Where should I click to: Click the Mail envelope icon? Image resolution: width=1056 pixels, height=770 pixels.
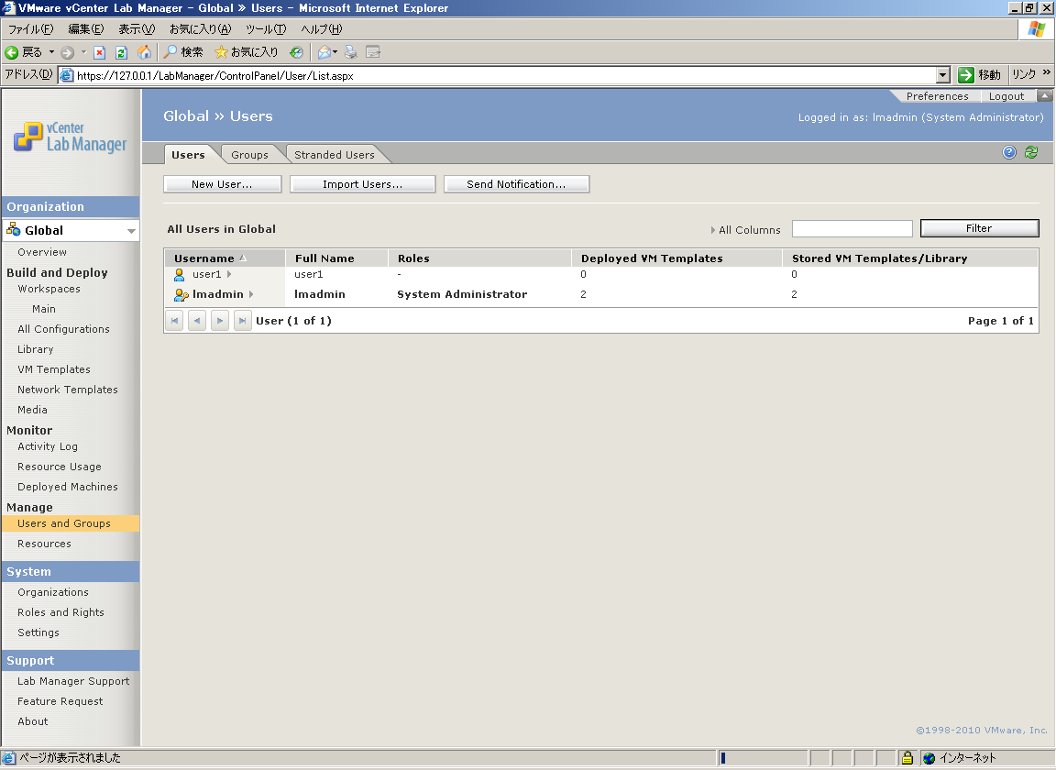(x=324, y=52)
